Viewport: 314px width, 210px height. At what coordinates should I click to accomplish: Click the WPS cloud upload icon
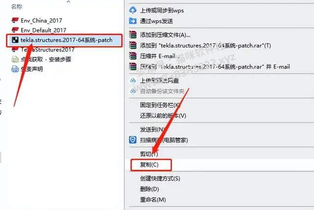tap(133, 10)
